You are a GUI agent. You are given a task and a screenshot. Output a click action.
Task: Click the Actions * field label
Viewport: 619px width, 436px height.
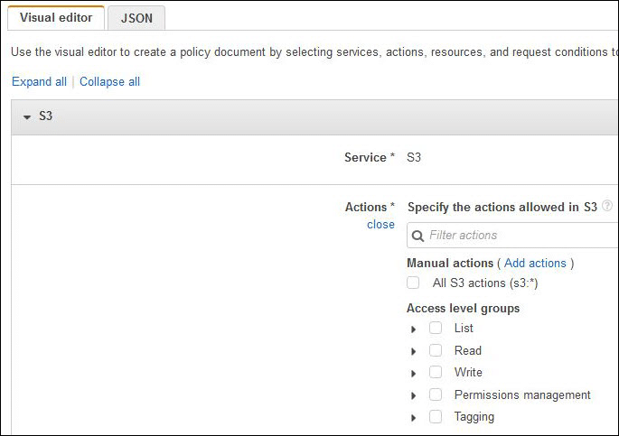pos(370,207)
